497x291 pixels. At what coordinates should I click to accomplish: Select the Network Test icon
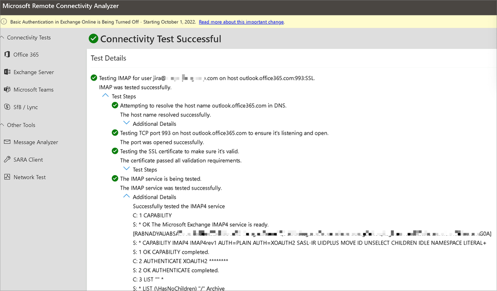click(x=7, y=177)
